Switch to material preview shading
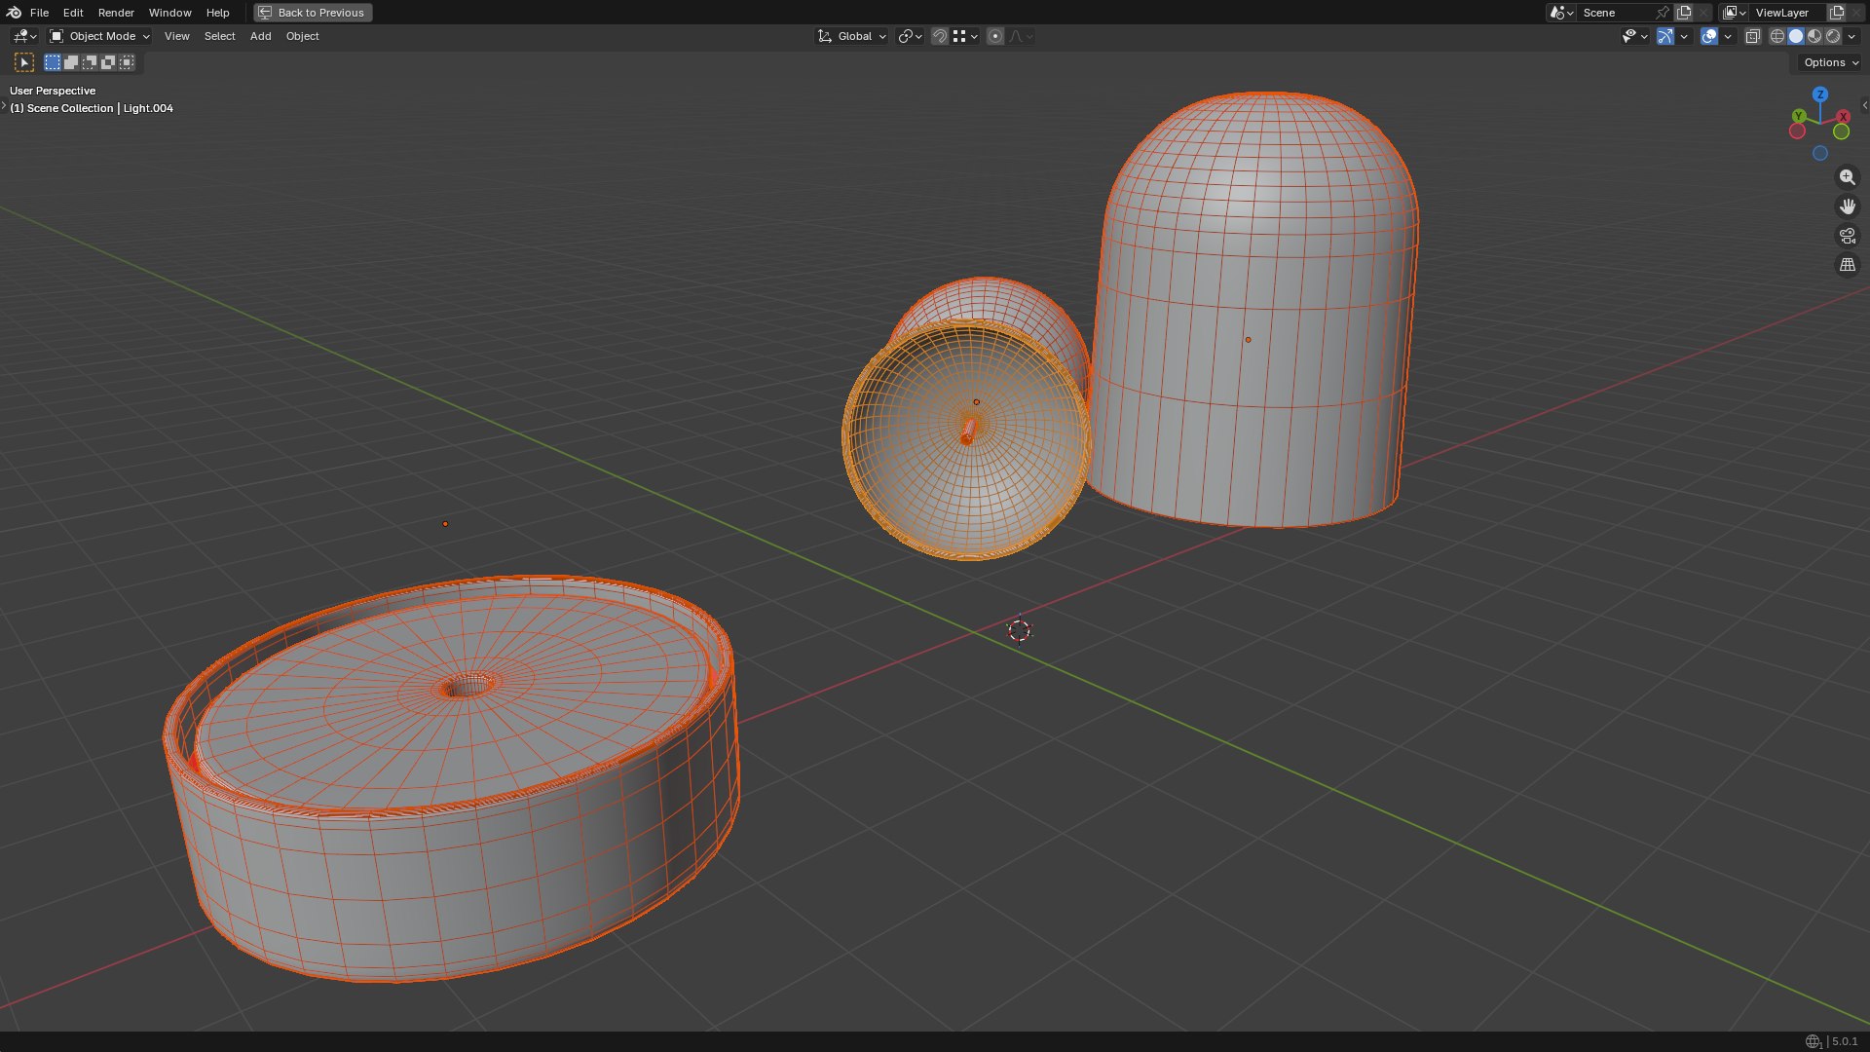This screenshot has width=1870, height=1052. 1814,36
